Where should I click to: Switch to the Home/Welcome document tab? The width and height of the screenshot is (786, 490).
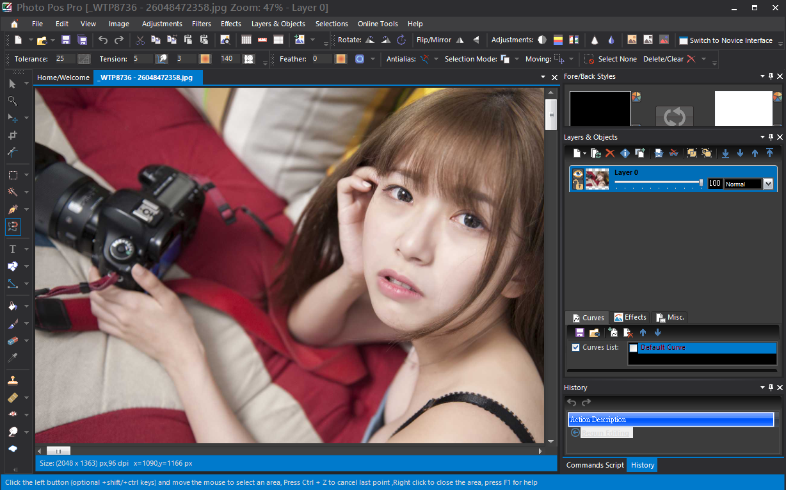pos(63,78)
